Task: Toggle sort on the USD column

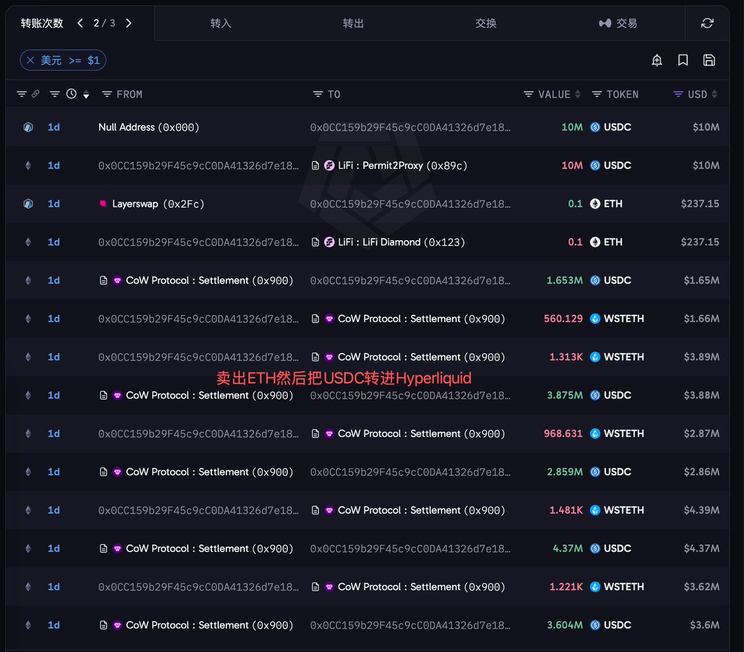Action: pyautogui.click(x=714, y=94)
